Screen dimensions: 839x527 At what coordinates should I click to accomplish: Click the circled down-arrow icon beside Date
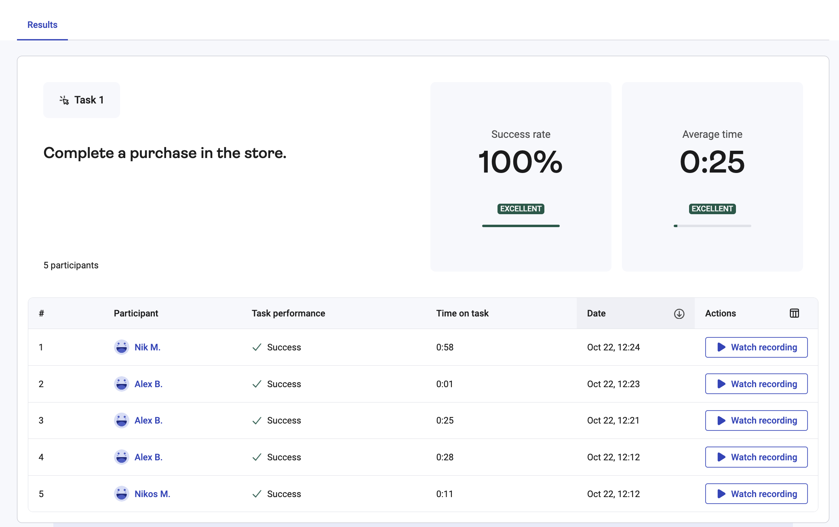(679, 313)
